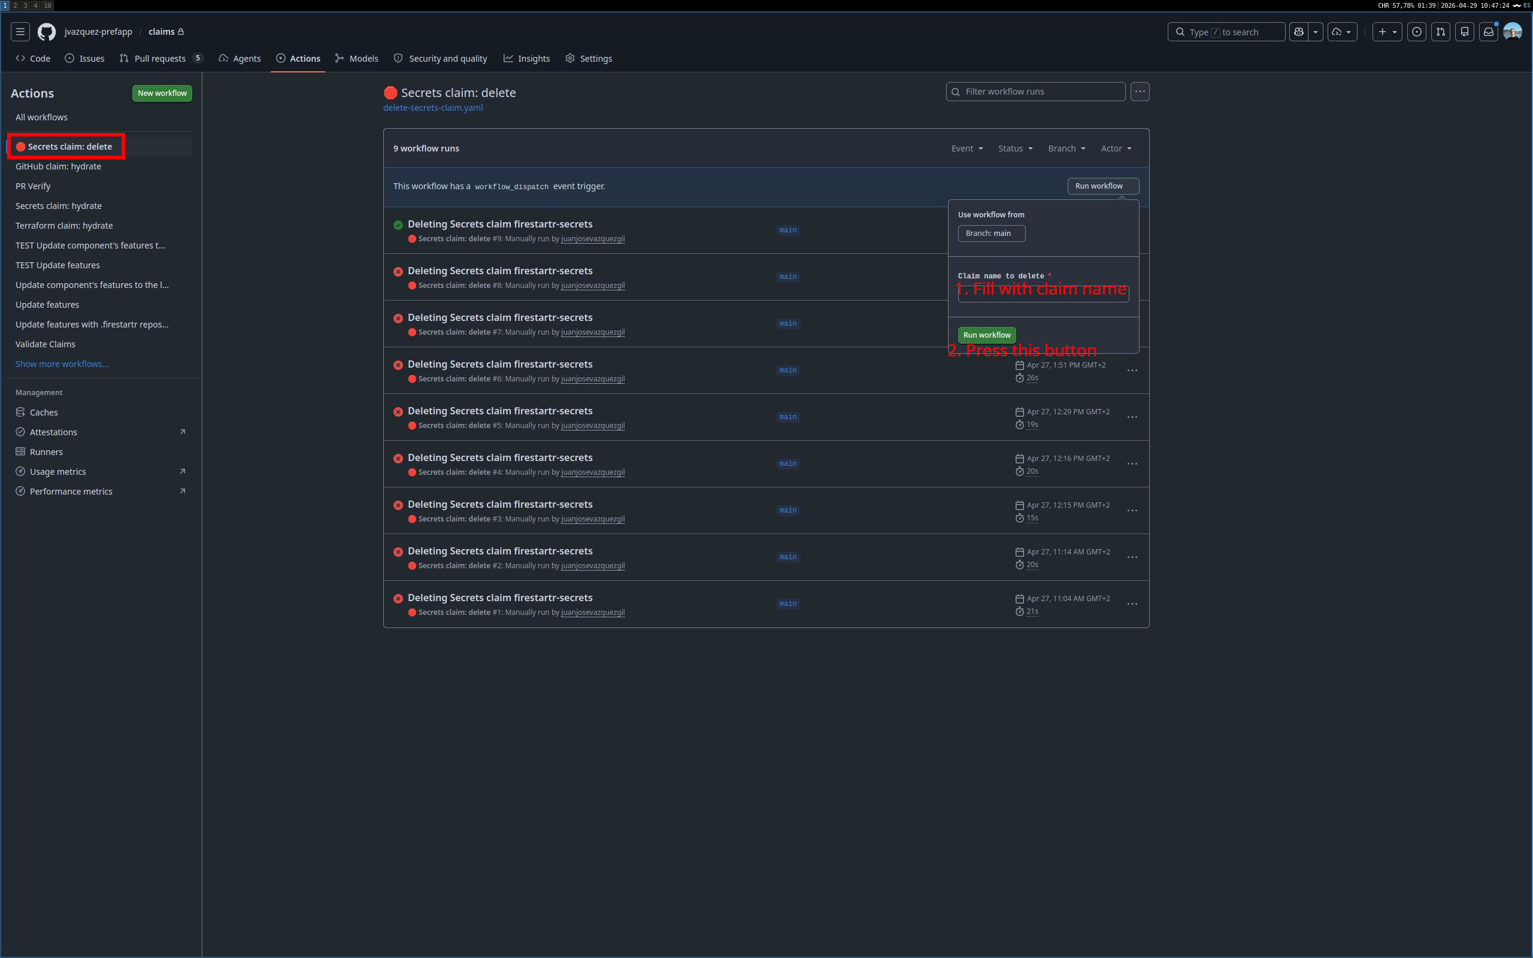Image resolution: width=1533 pixels, height=958 pixels.
Task: Click the green Run workflow button
Action: click(x=987, y=335)
